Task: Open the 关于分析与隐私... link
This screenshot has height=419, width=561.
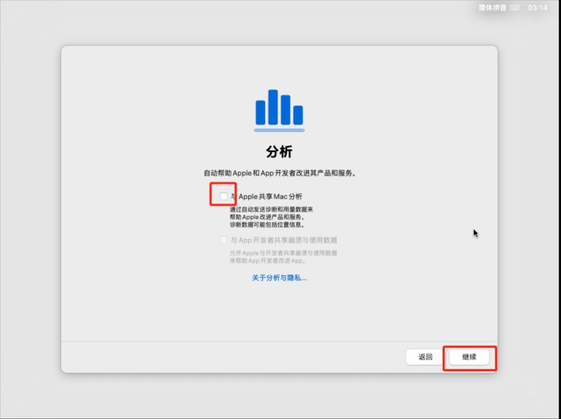Action: (x=279, y=278)
